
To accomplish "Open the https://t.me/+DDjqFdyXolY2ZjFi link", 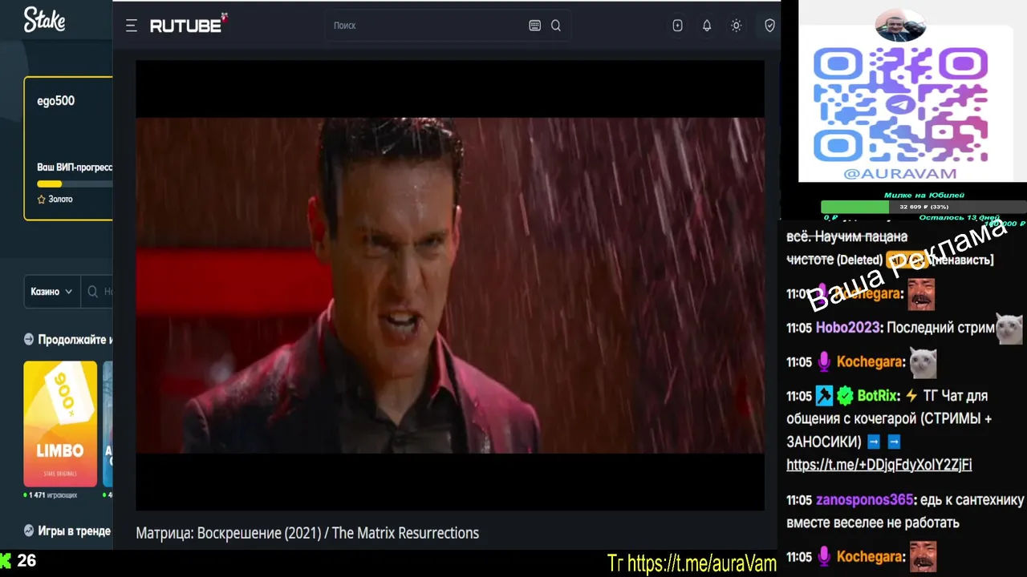I will point(879,465).
